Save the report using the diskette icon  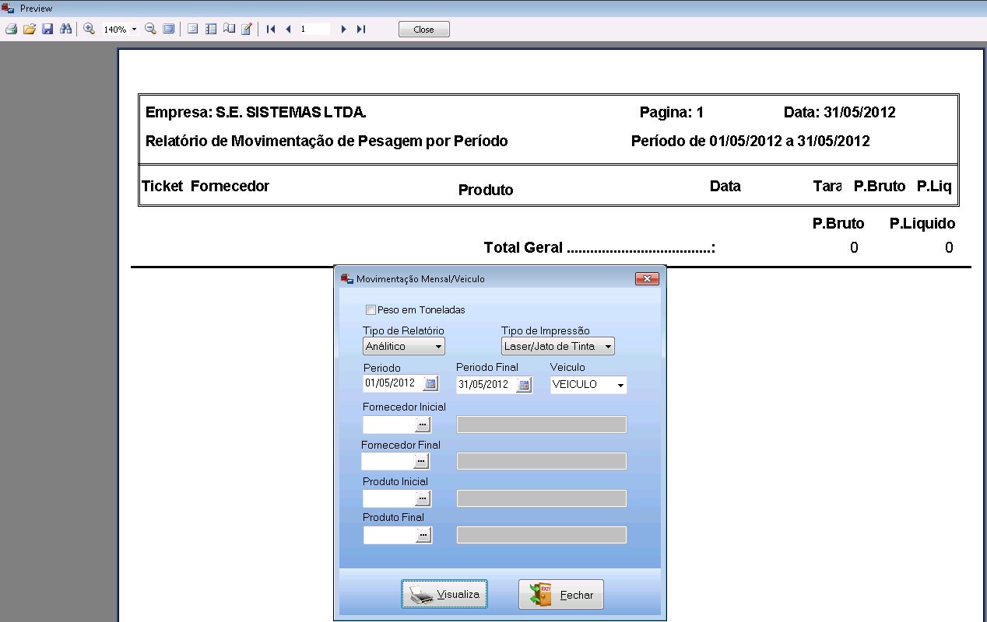[47, 29]
